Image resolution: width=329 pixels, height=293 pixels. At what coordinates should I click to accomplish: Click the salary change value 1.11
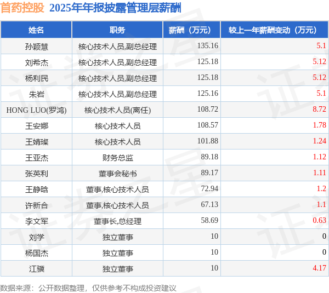pos(319,173)
